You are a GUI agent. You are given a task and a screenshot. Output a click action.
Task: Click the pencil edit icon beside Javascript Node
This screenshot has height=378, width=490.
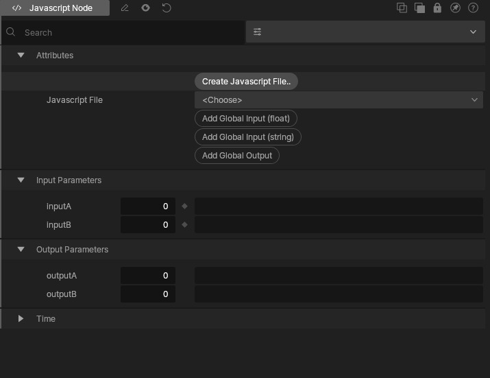point(124,8)
